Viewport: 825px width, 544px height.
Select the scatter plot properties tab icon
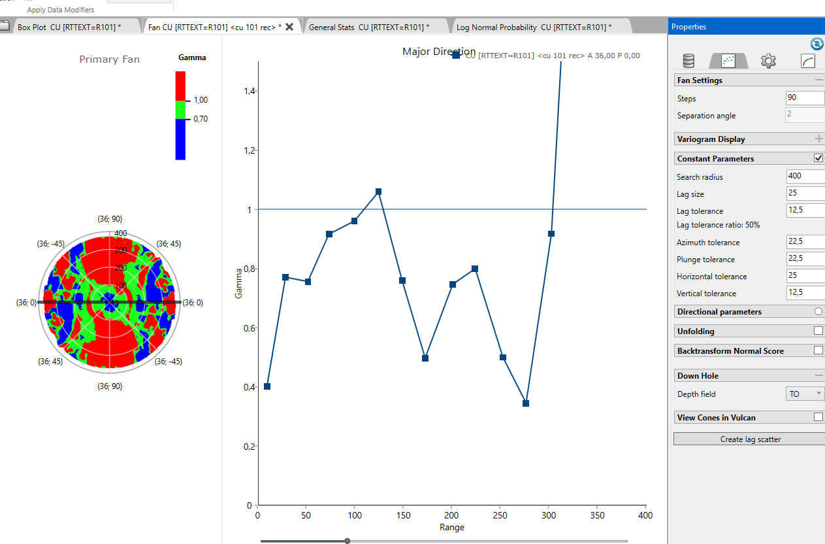point(728,61)
